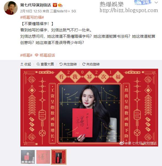The image size is (162, 166).
Task: Select the first thumbnail labeled 幂幂送福
Action: (28, 157)
